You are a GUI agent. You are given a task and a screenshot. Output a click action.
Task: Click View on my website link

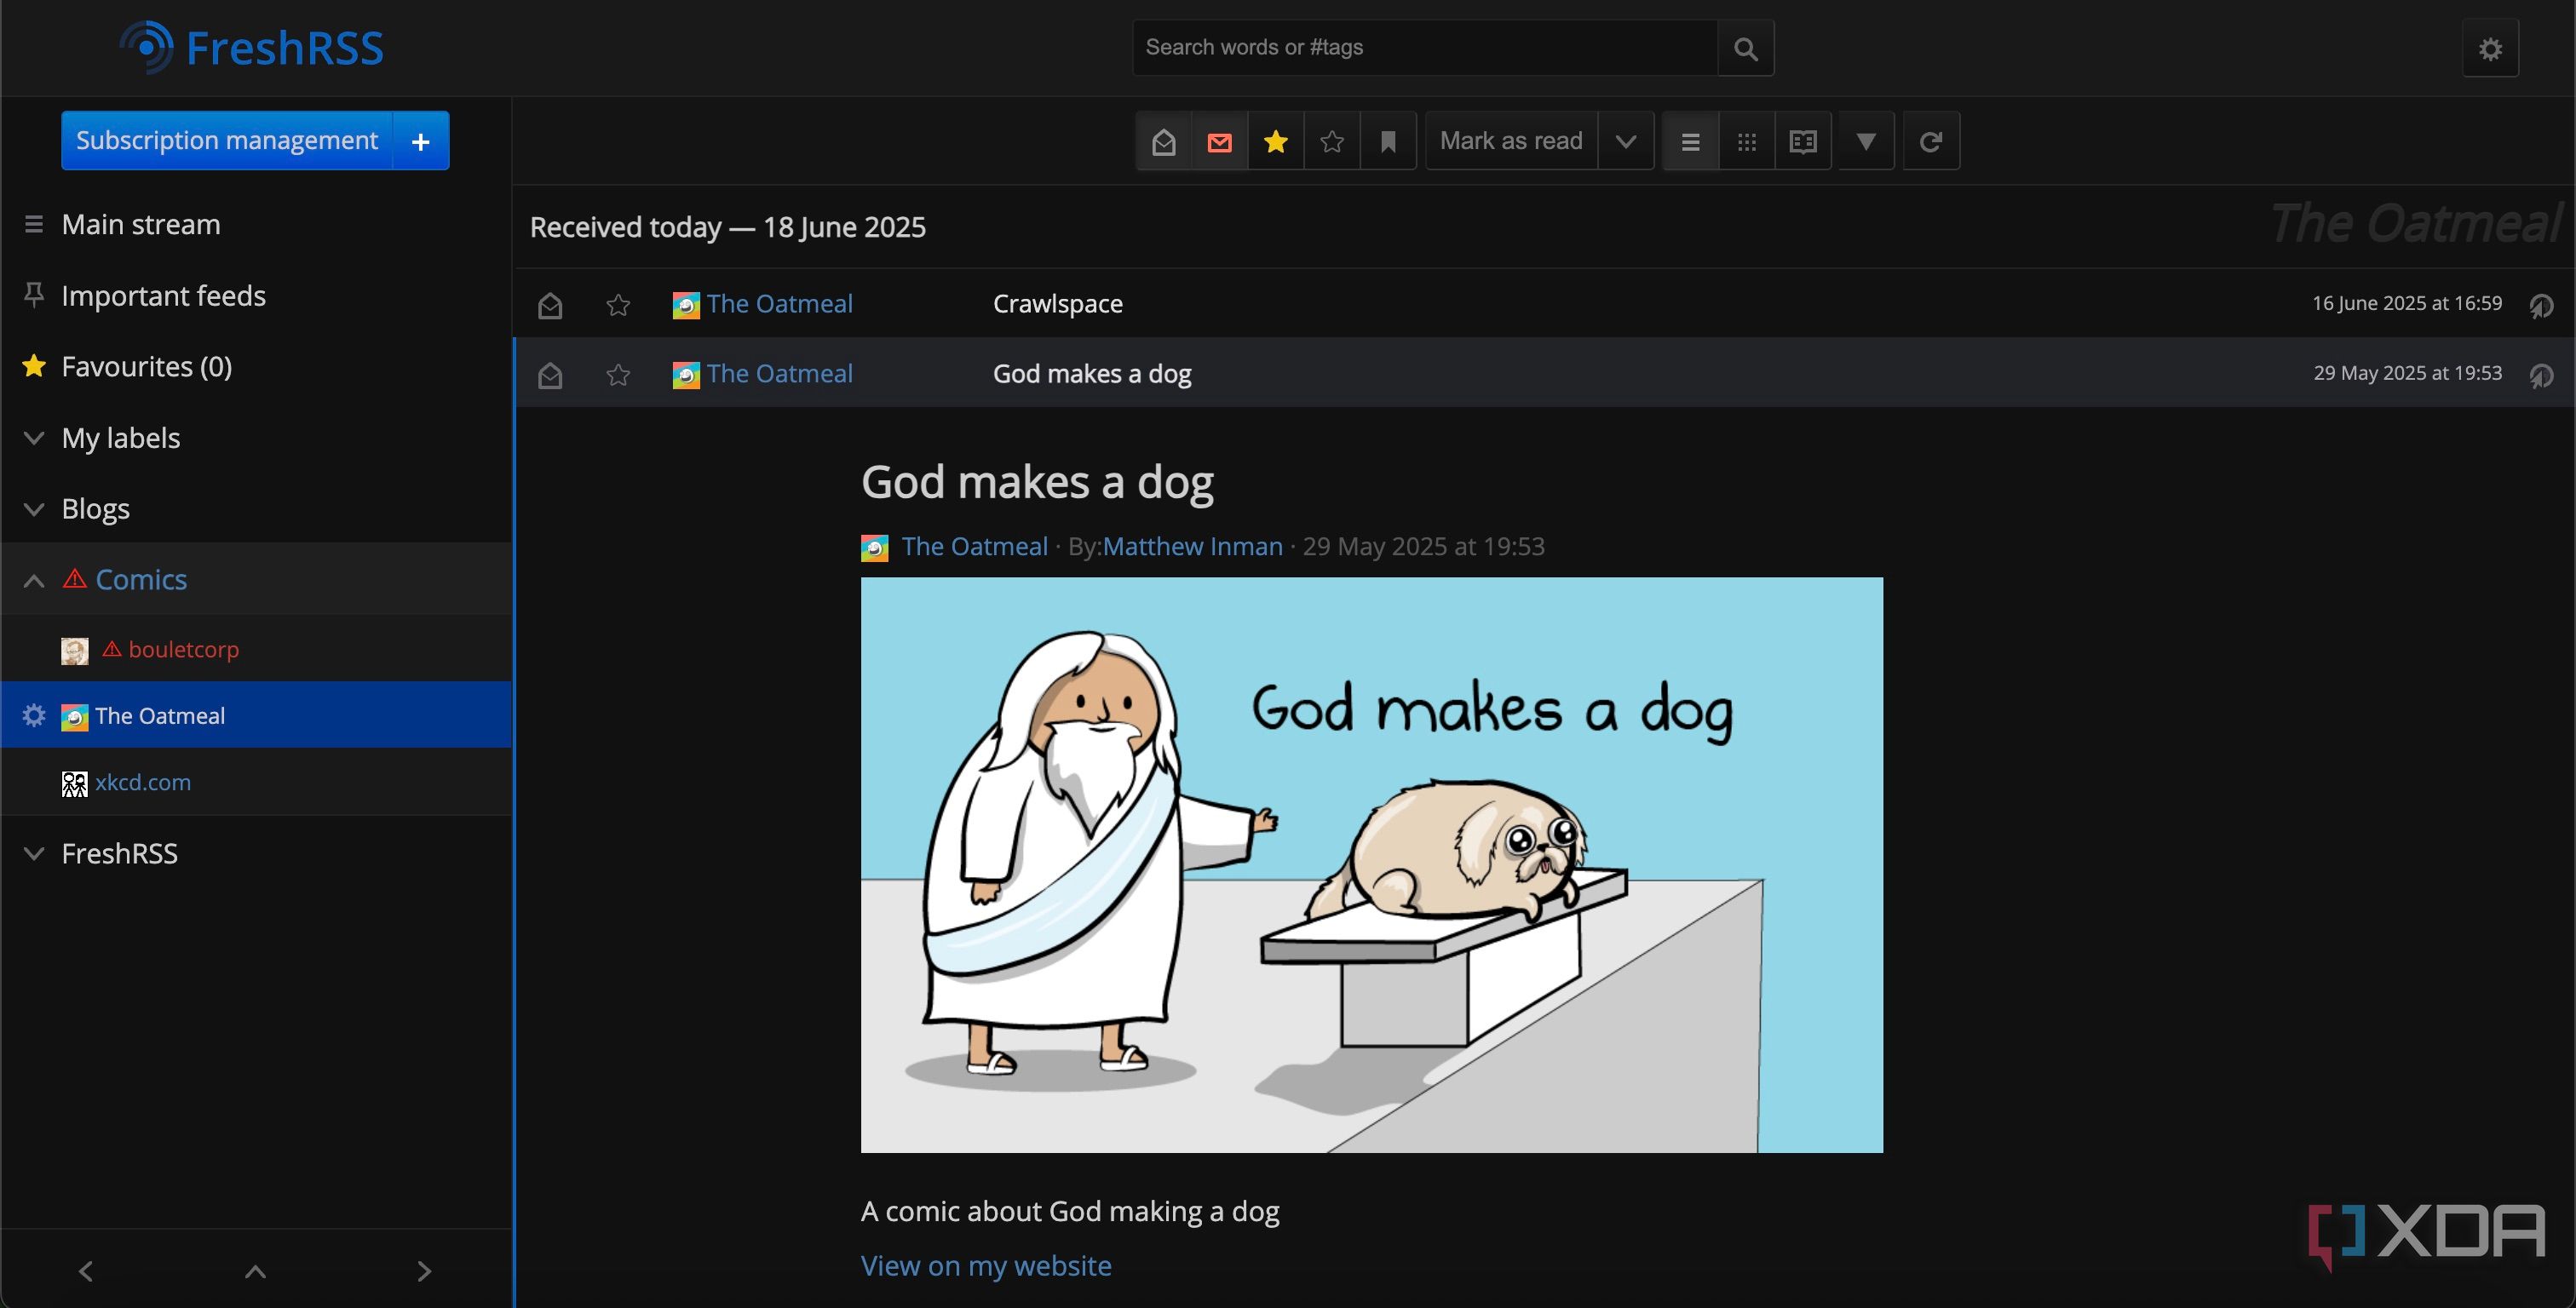click(x=986, y=1265)
